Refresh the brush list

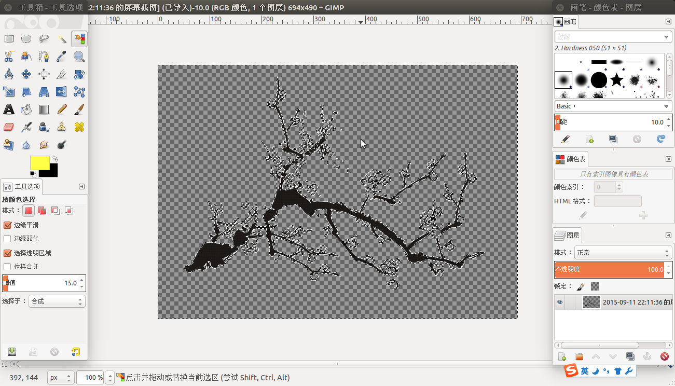click(x=661, y=139)
